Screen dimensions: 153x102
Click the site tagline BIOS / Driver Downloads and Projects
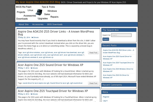coord(94,2)
